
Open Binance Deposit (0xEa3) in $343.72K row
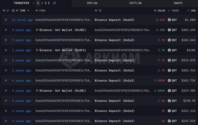[x=114, y=80]
